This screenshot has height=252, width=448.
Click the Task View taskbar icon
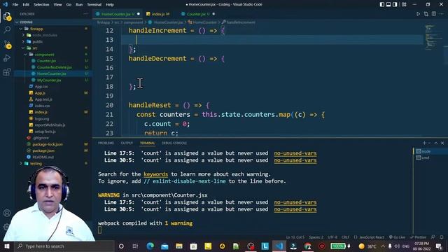point(135,246)
